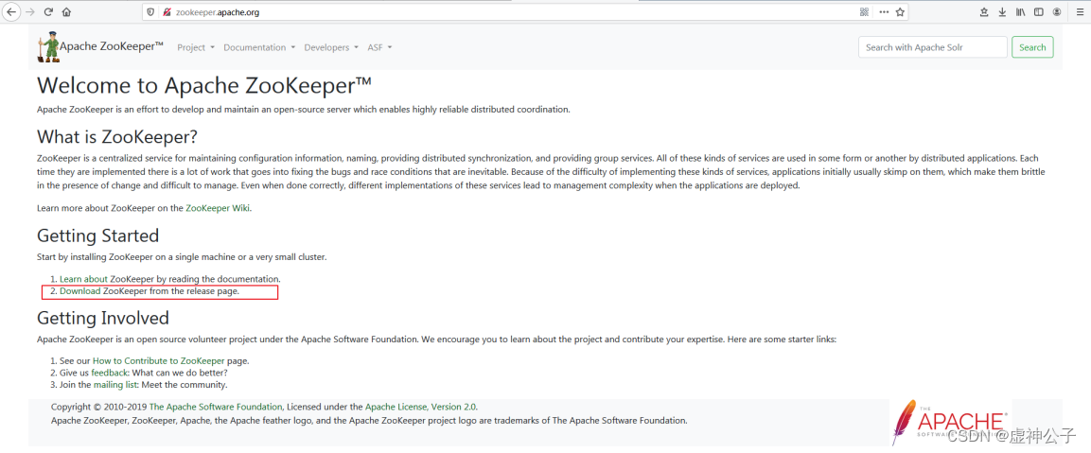Expand the Developers dropdown menu
Viewport: 1091px width, 453px height.
331,47
